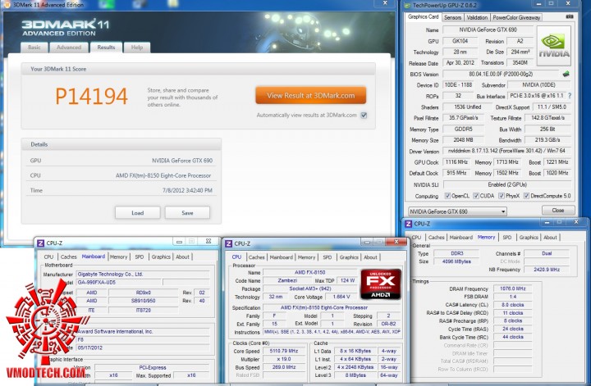Click the Save button in 3DMark details
Screen dimensions: 591x386
pyautogui.click(x=187, y=213)
